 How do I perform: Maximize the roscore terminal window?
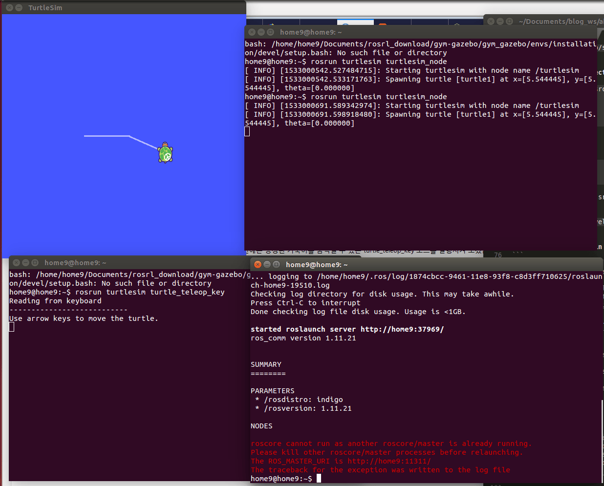(x=276, y=265)
